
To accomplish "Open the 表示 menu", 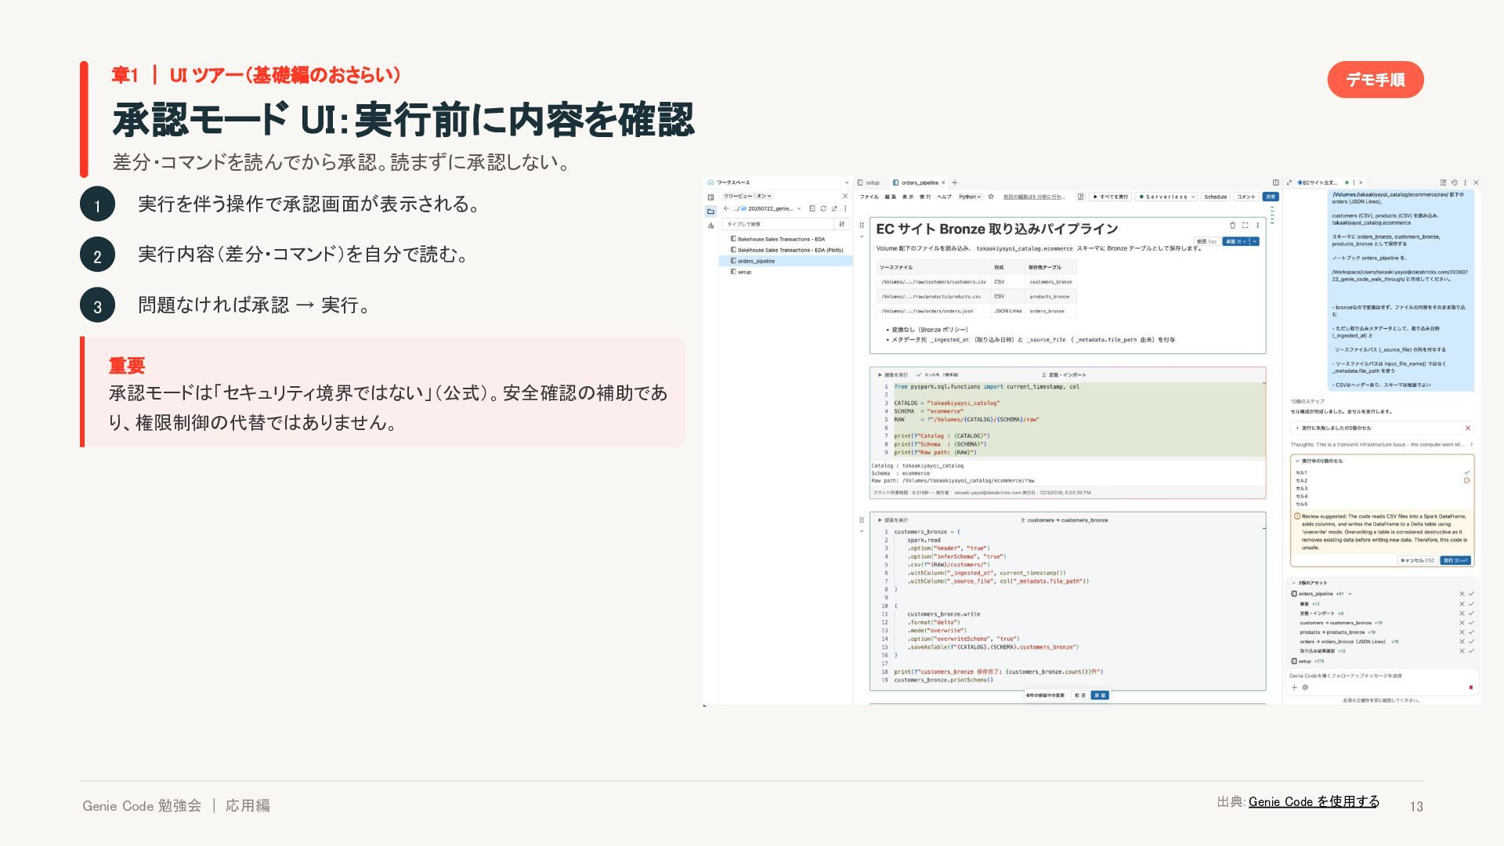I will click(908, 197).
